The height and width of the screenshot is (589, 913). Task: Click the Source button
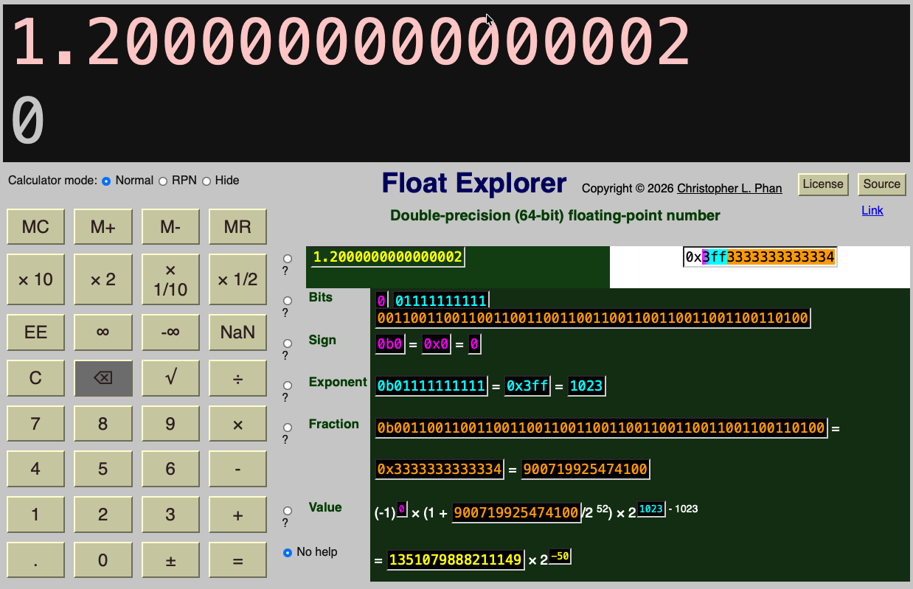(x=882, y=184)
